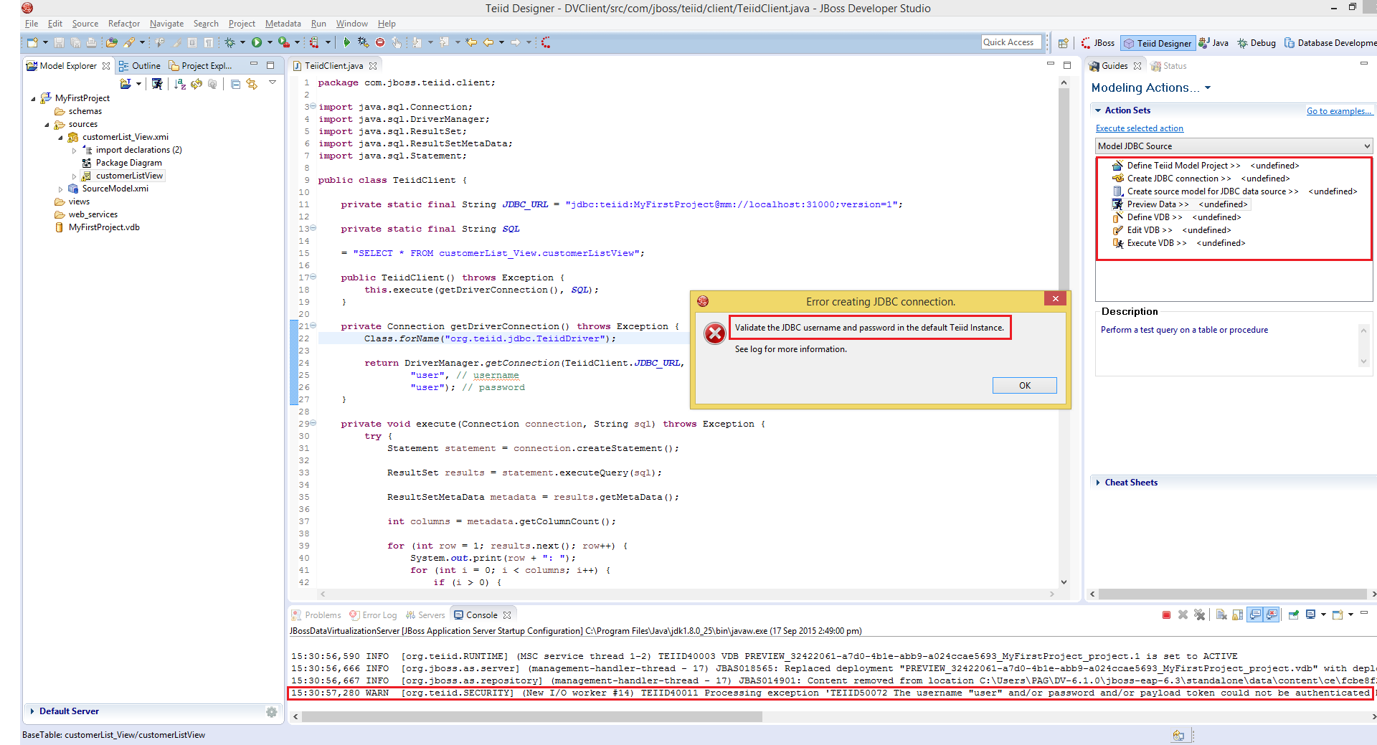Expand the Cheat Sheets section
Image resolution: width=1377 pixels, height=745 pixels.
pyautogui.click(x=1098, y=482)
